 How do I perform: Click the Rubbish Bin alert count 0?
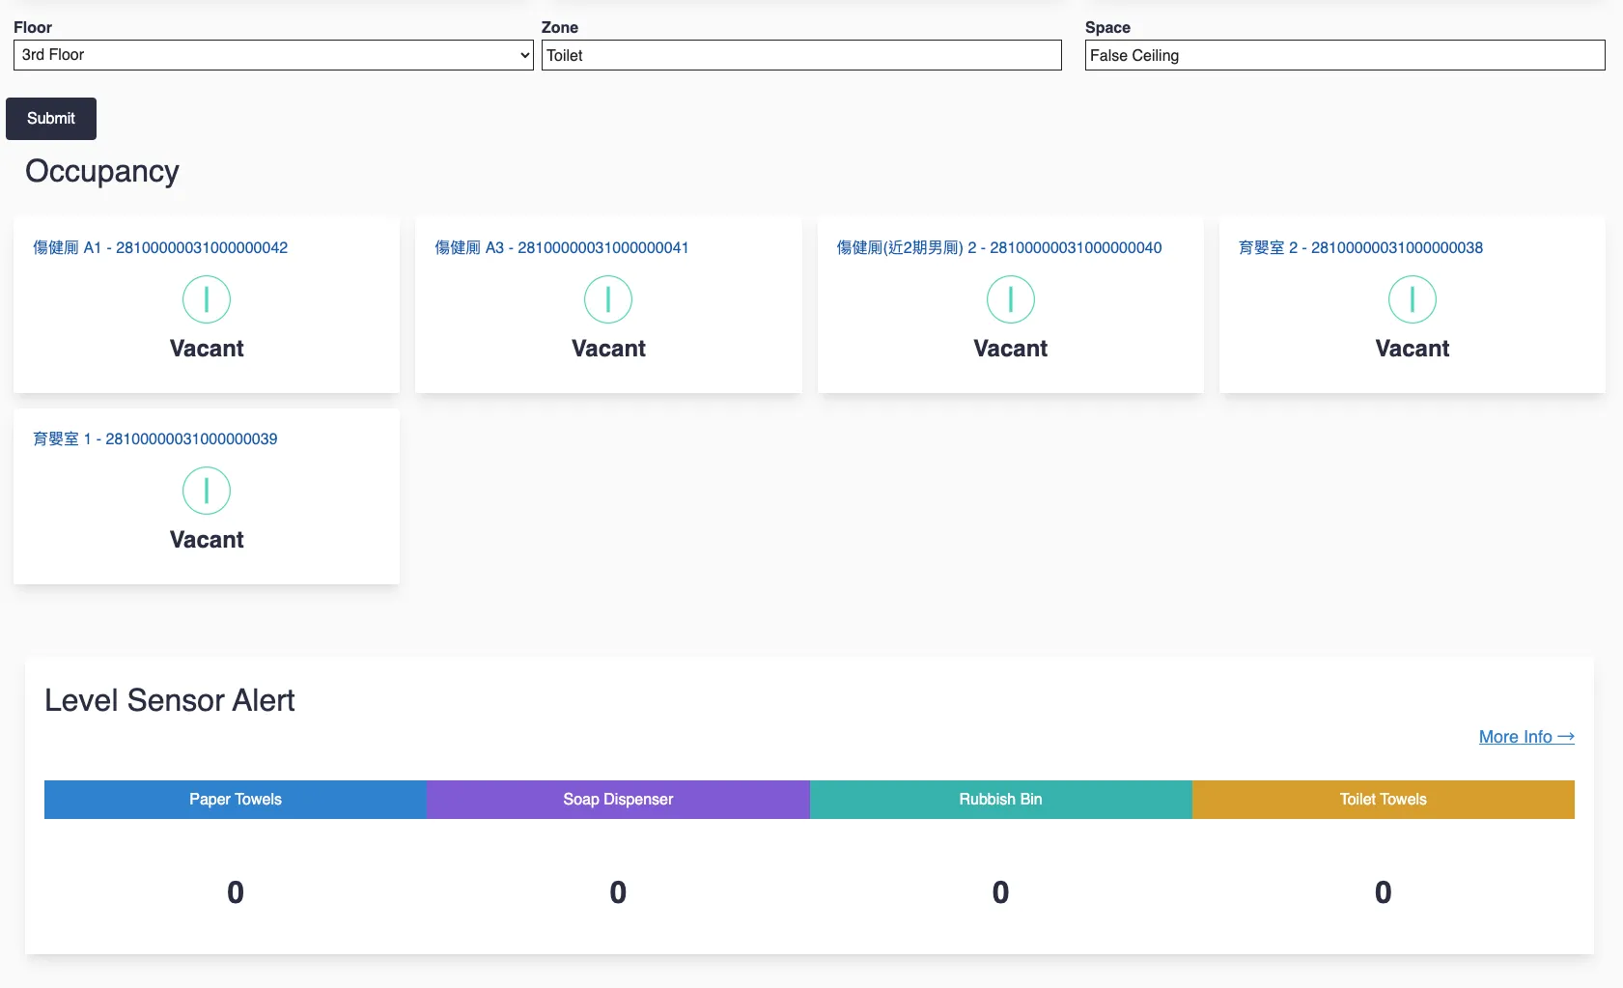[1001, 892]
